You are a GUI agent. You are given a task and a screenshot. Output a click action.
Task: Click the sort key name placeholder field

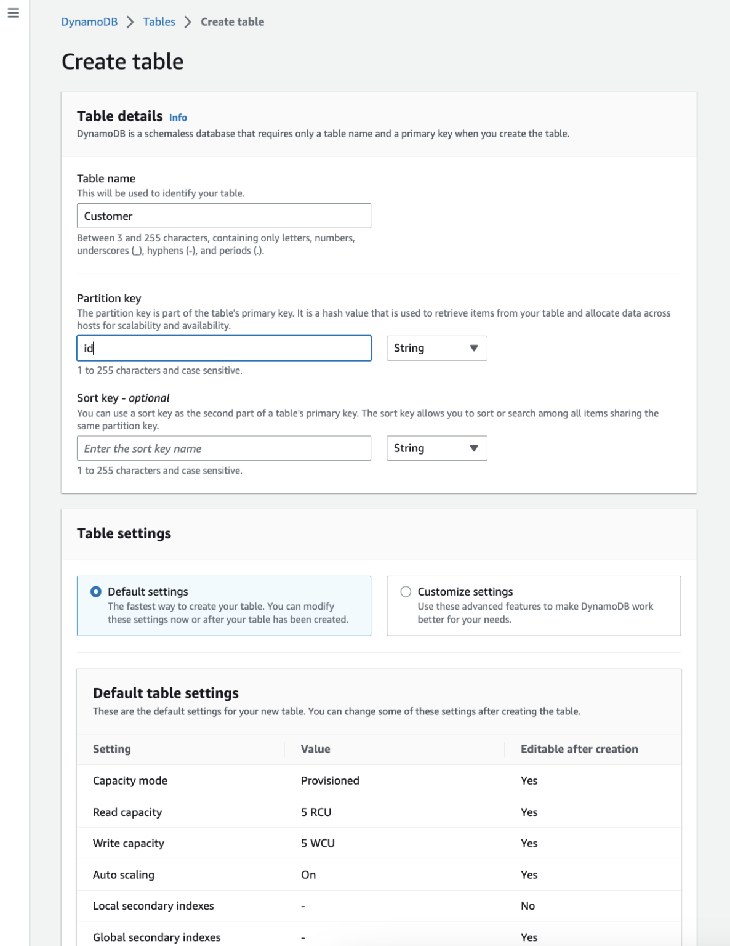[223, 448]
